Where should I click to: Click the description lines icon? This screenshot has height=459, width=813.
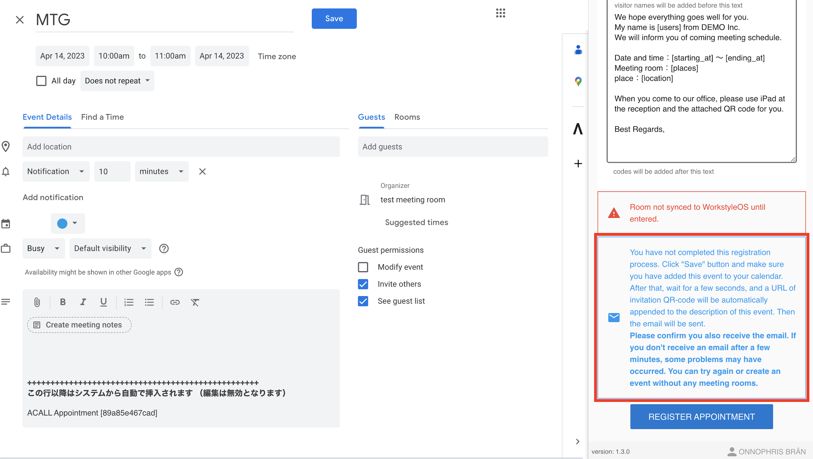[x=5, y=302]
